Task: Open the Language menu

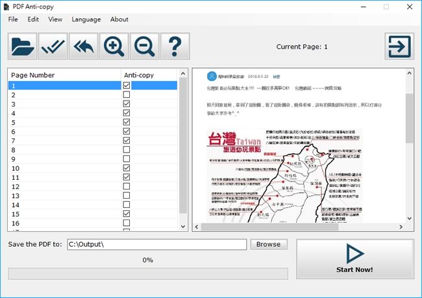Action: coord(86,19)
